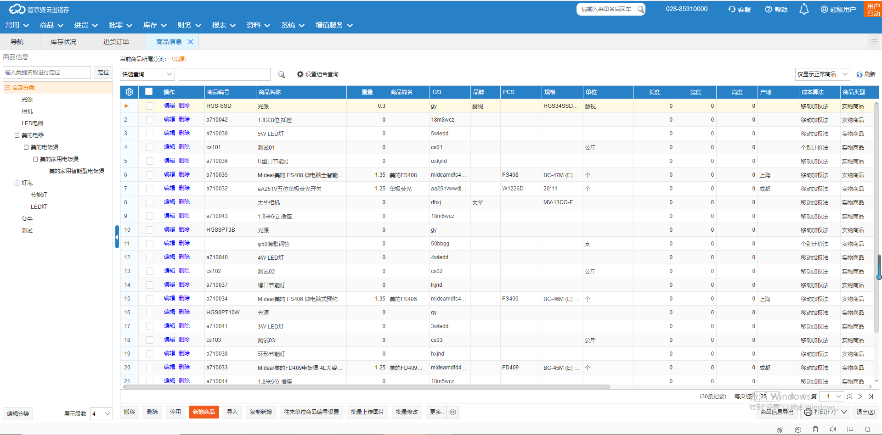
Task: Check the box for row cs103
Action: (x=150, y=340)
